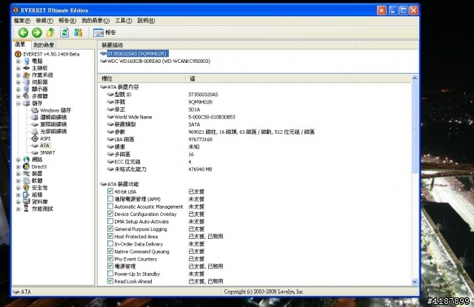
Task: Go forward with the green right arrow
Action: coord(37,33)
